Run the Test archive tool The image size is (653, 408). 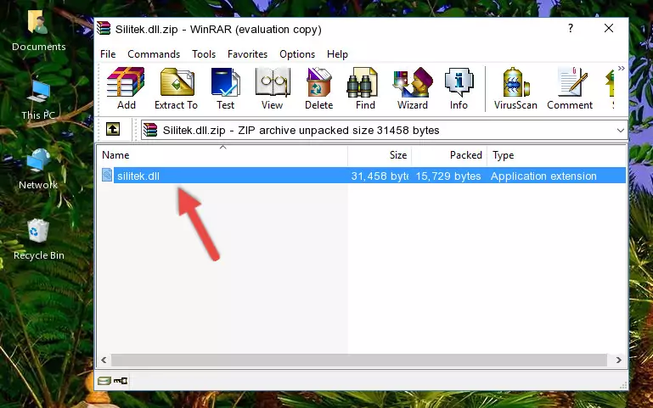pos(225,88)
